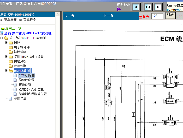Click the folder icon for 电子零部件

coord(11,47)
